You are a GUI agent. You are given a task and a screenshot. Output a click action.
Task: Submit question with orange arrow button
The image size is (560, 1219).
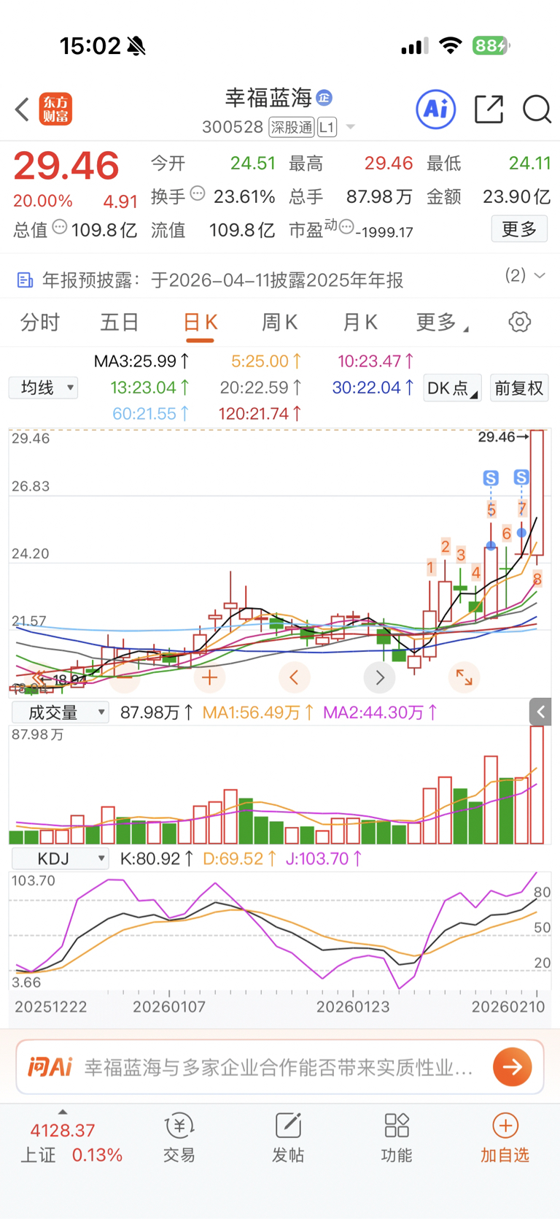[512, 1067]
